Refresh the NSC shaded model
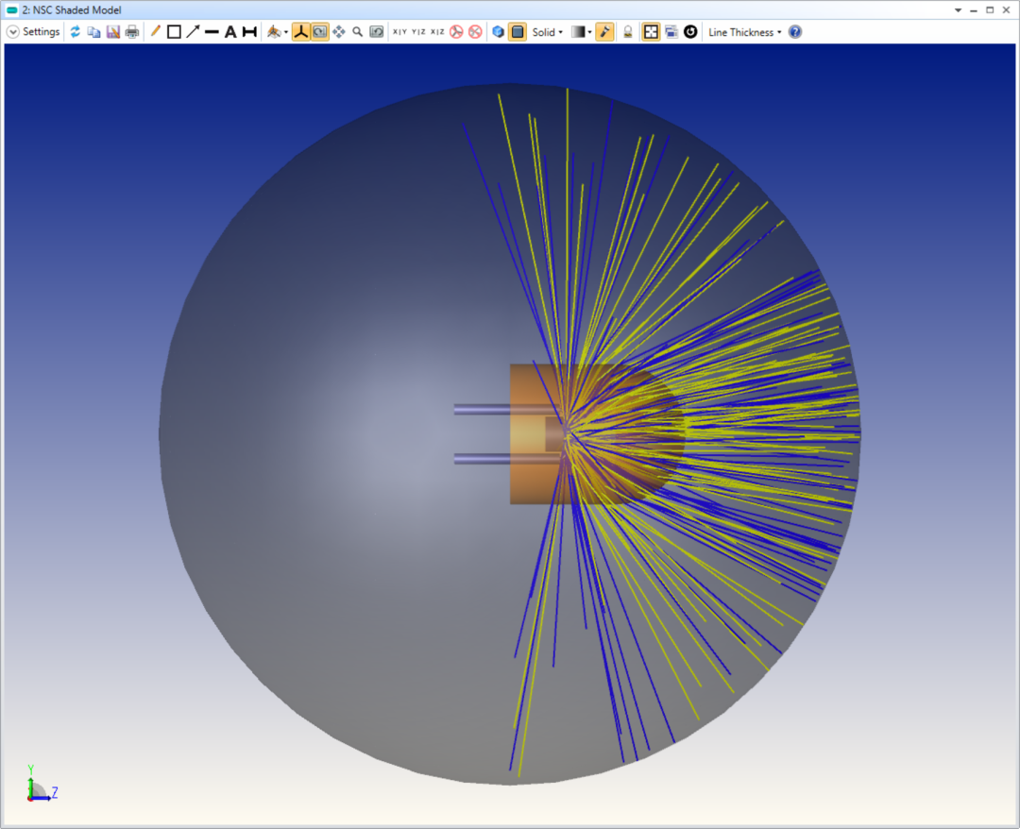 click(x=75, y=31)
